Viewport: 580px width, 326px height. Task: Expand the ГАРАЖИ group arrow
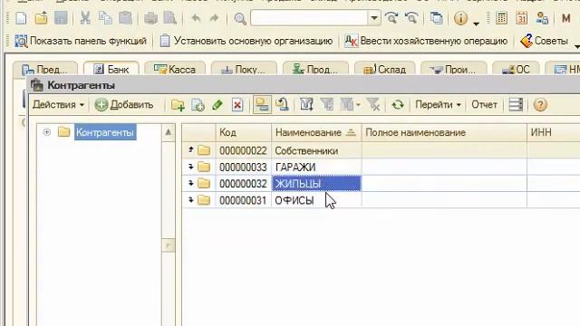[191, 167]
